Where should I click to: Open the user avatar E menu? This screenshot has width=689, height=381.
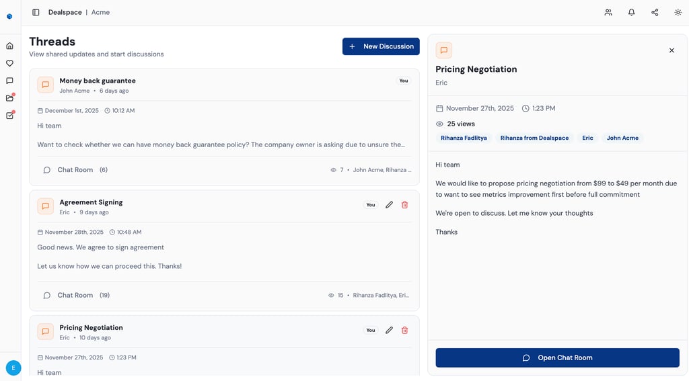pyautogui.click(x=13, y=368)
